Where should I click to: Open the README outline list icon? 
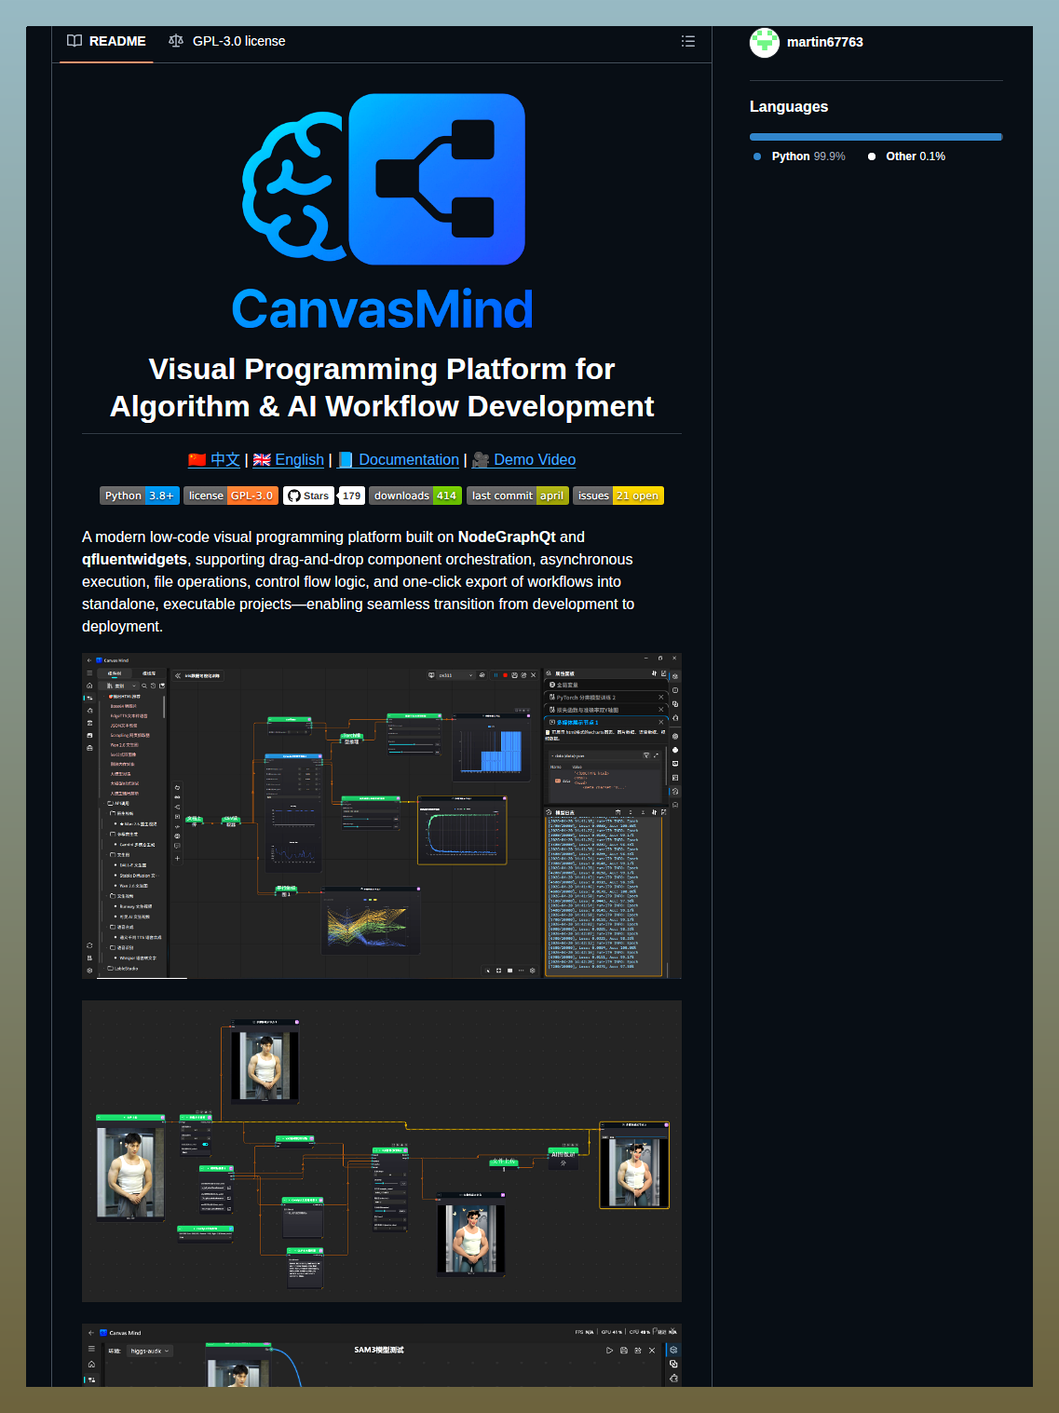click(688, 41)
